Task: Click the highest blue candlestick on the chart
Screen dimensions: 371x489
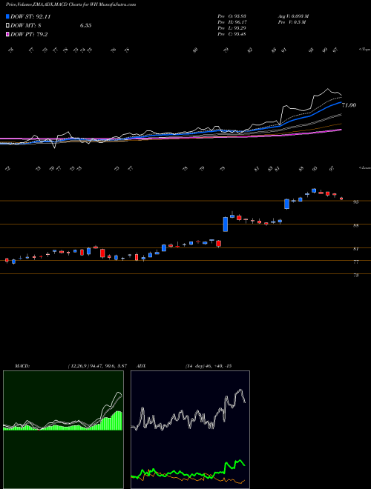Action: [x=314, y=190]
